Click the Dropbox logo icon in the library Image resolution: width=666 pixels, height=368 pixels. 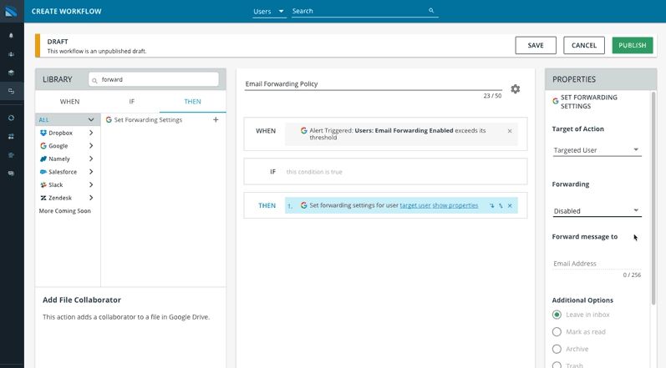43,133
